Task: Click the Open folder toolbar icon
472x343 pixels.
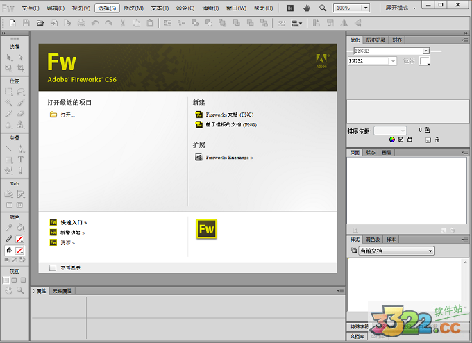Action: pos(40,23)
